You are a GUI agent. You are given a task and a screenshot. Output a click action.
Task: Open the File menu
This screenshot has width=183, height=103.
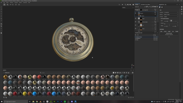pos(1,3)
